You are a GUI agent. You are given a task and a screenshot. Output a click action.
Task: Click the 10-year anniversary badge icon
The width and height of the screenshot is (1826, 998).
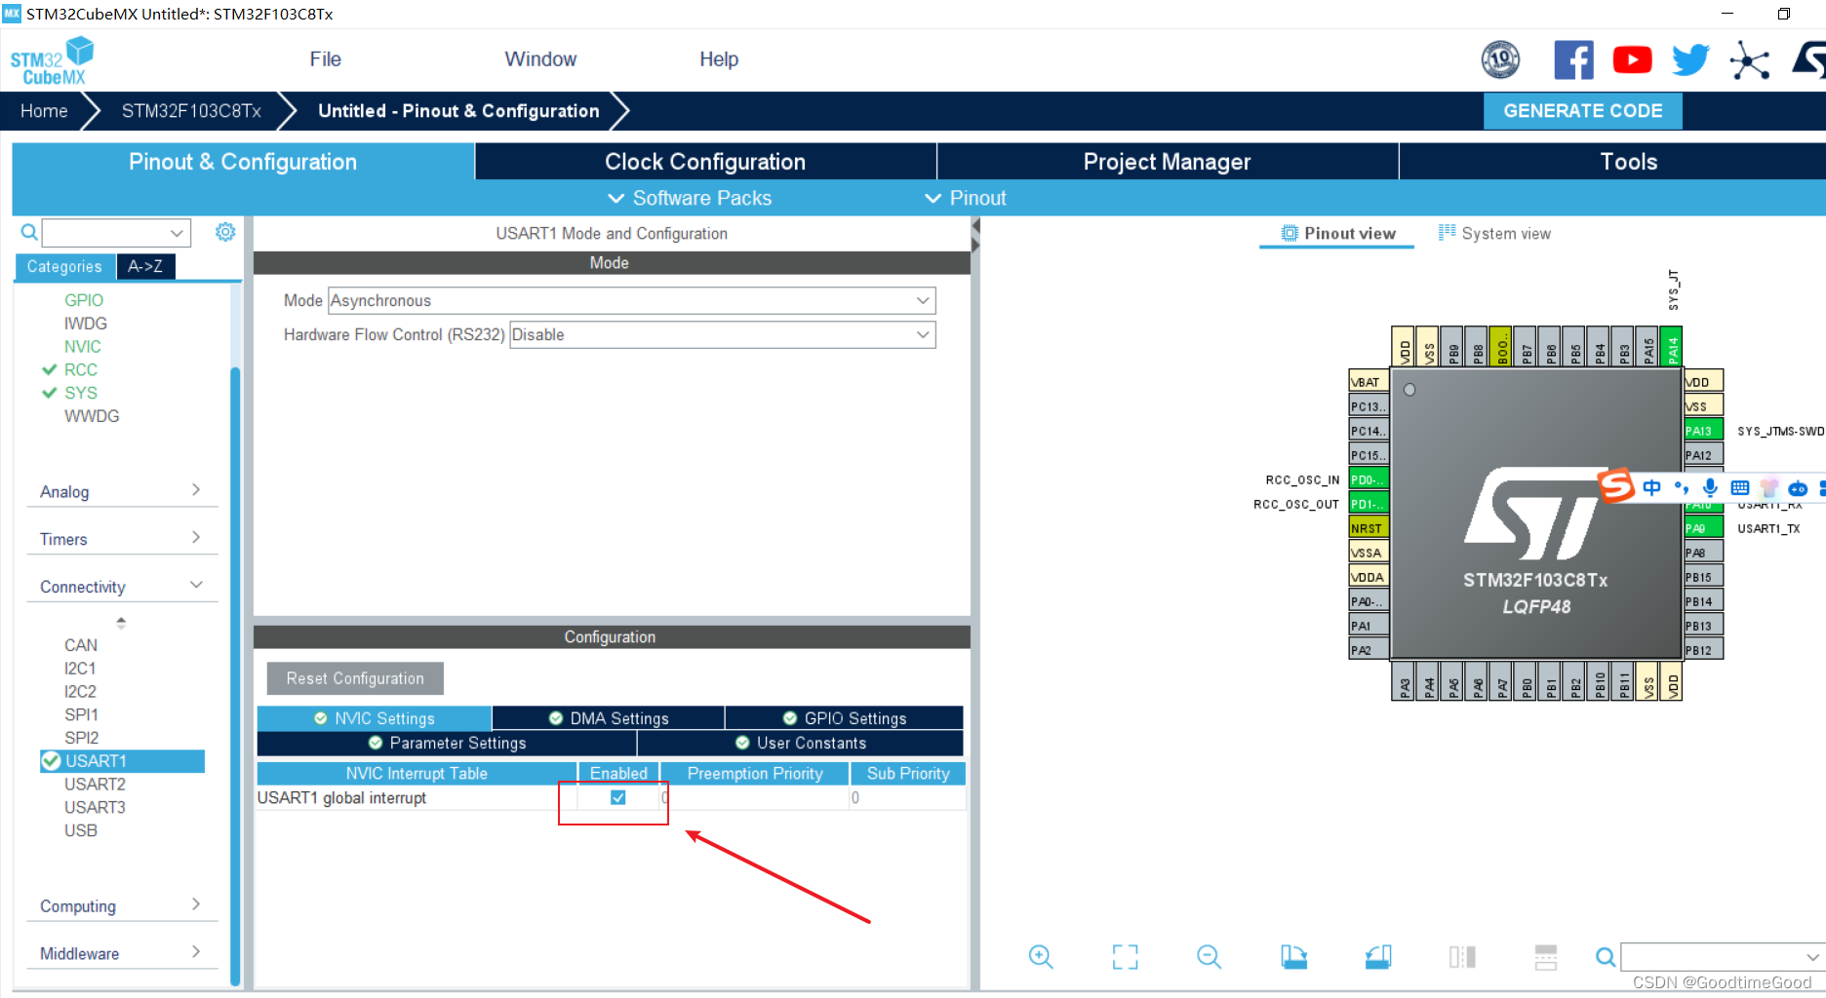1500,59
